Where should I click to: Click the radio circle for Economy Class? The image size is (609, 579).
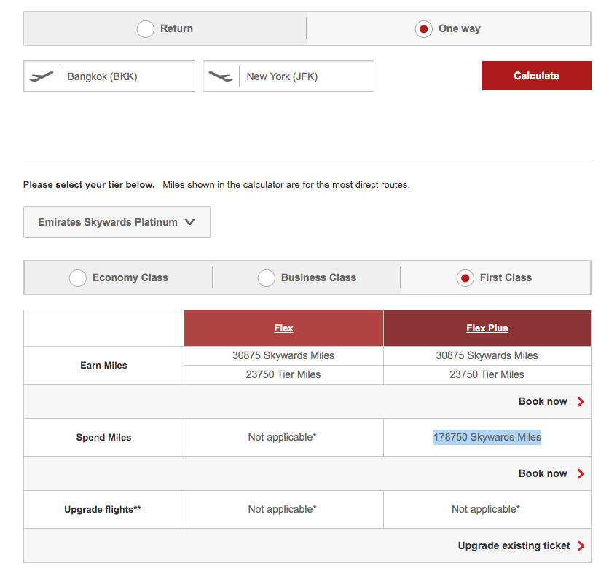point(77,277)
